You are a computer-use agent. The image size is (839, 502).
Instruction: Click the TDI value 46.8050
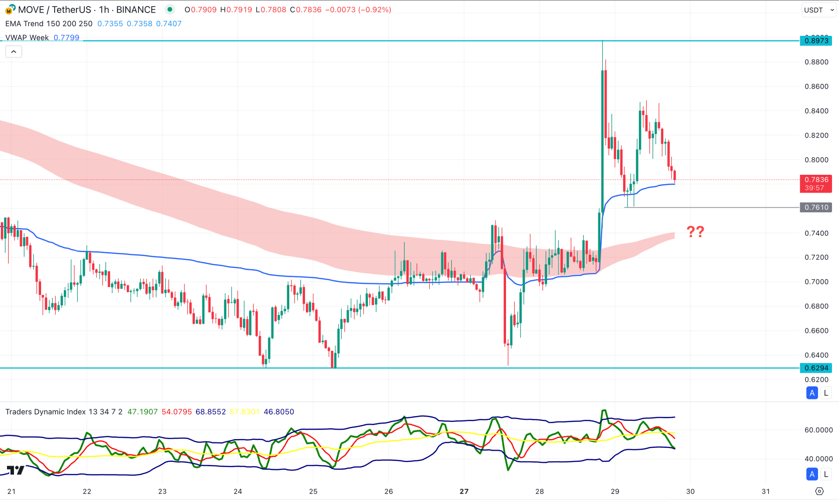coord(279,412)
